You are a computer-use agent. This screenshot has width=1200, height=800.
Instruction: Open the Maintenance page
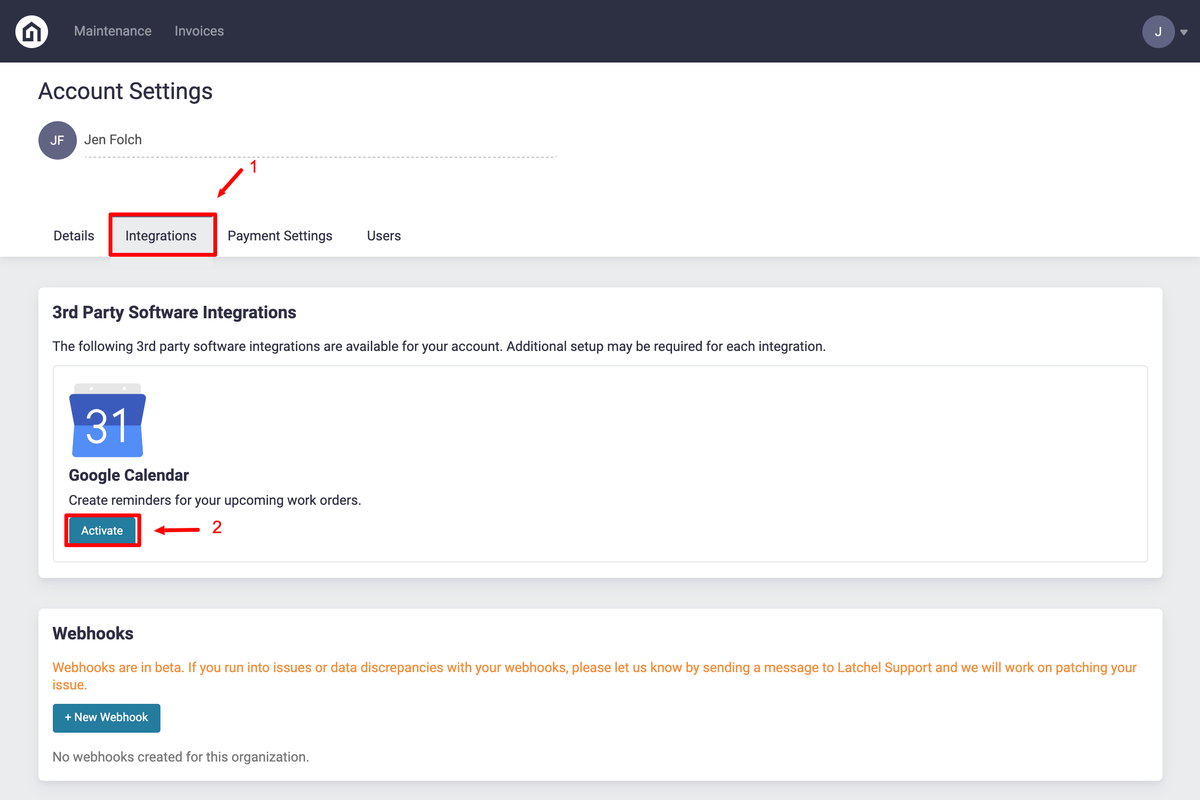[113, 31]
